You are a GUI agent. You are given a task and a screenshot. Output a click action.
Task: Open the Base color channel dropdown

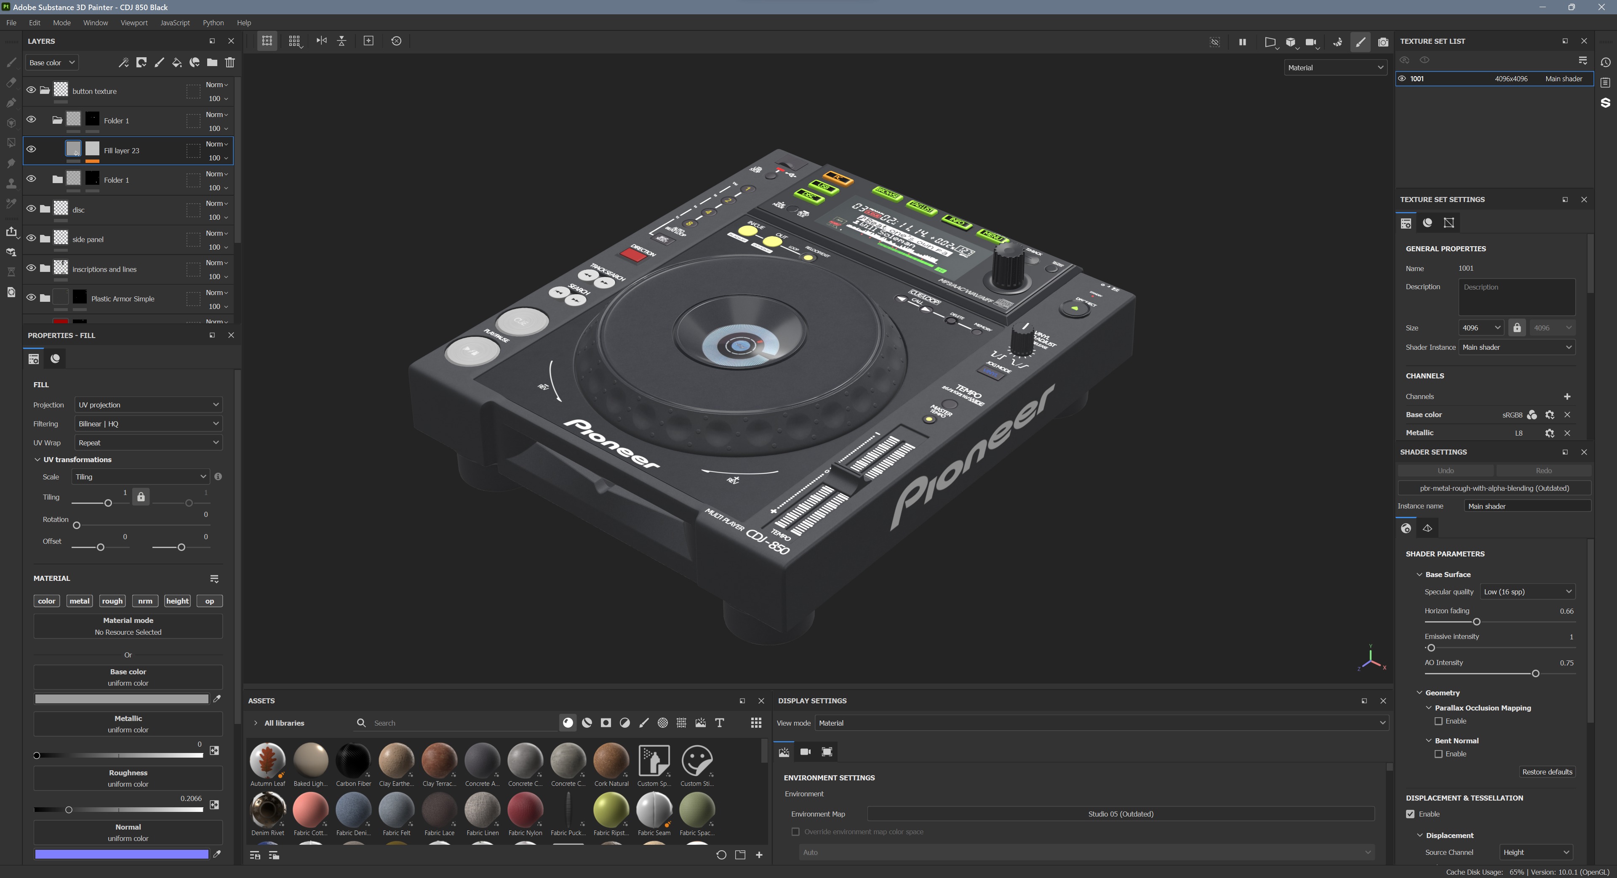pyautogui.click(x=51, y=63)
